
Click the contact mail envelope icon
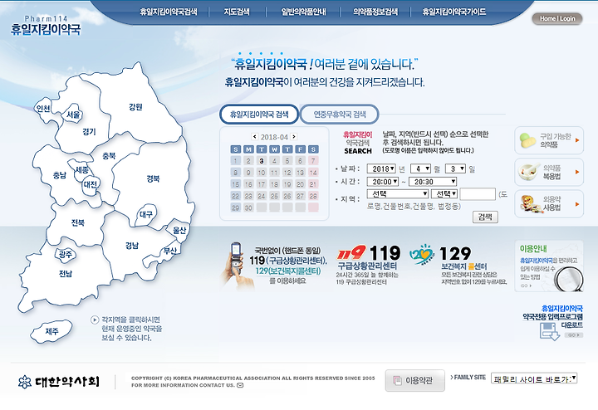point(240,385)
